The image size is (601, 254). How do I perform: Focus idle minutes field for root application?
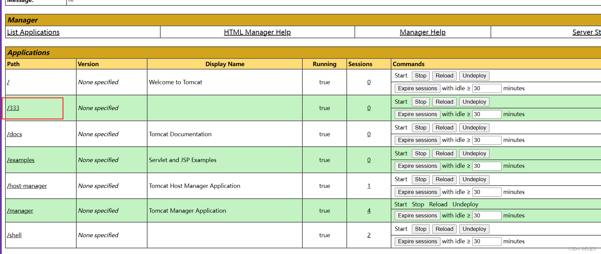(x=487, y=88)
